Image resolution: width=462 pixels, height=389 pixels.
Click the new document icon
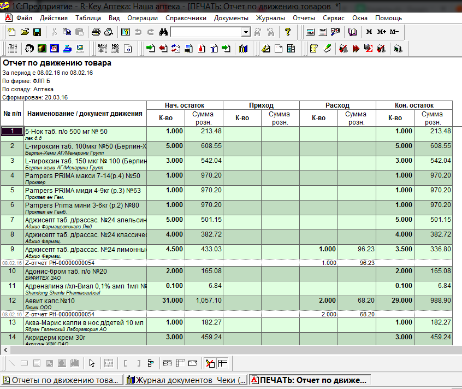pos(11,32)
